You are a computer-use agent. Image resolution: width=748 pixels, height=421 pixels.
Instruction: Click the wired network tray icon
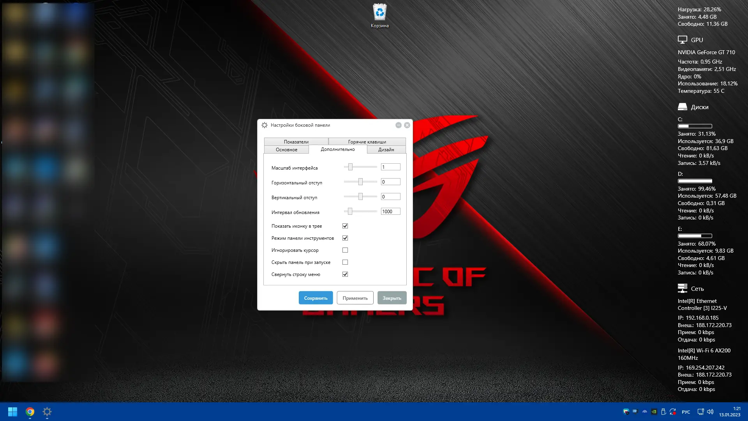point(700,412)
